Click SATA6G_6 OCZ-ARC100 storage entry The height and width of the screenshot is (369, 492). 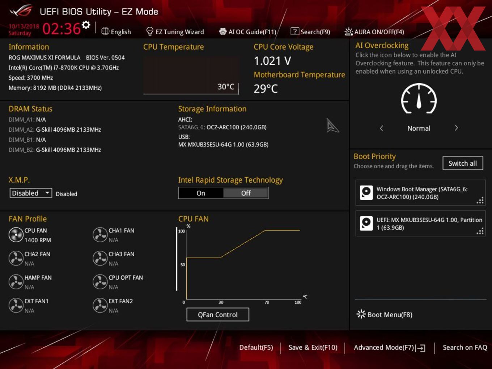point(222,127)
